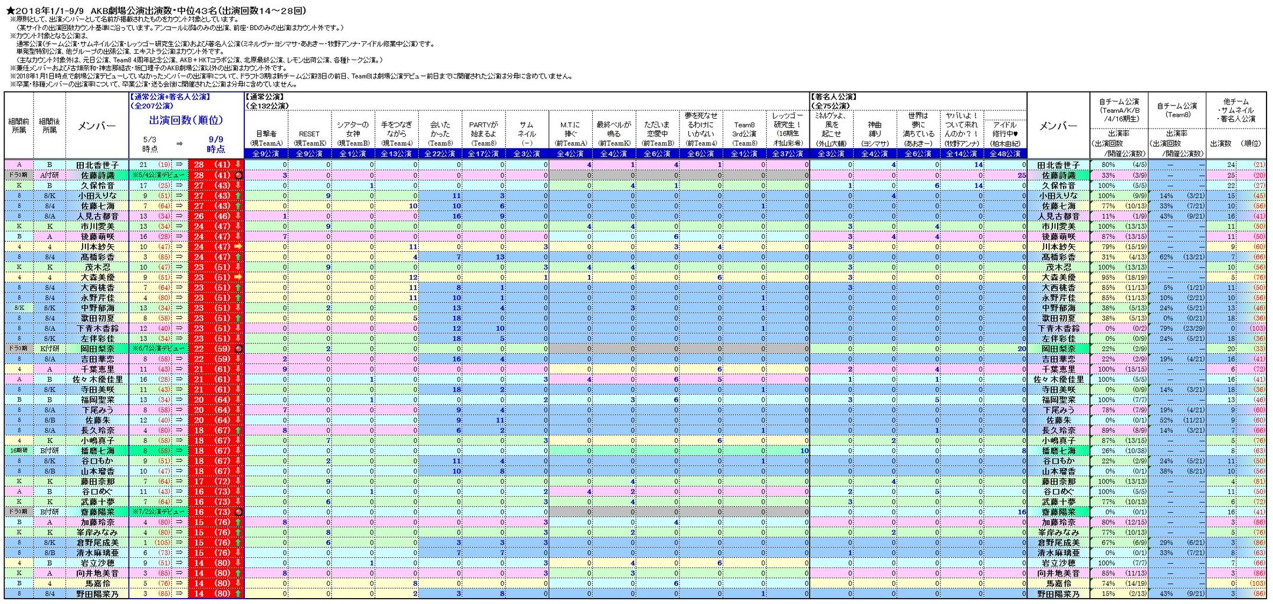
Task: Select the green up arrow in 髙橋彩香's row
Action: coord(238,257)
